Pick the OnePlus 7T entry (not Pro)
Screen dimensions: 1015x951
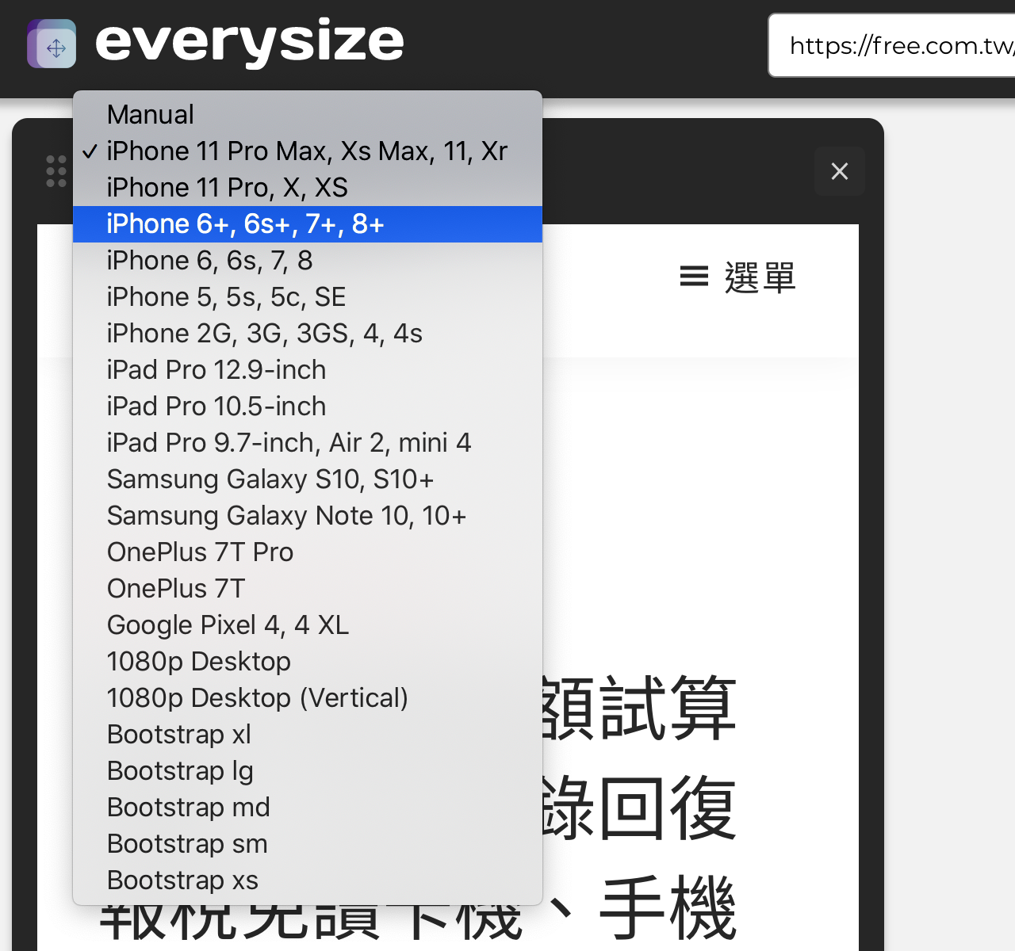(x=308, y=589)
